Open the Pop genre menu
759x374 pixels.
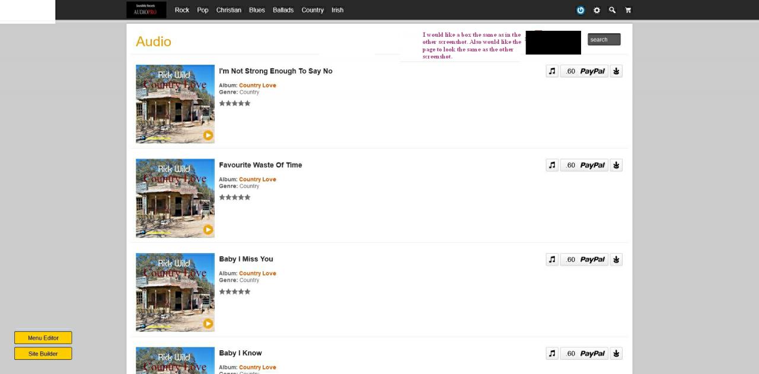(203, 10)
